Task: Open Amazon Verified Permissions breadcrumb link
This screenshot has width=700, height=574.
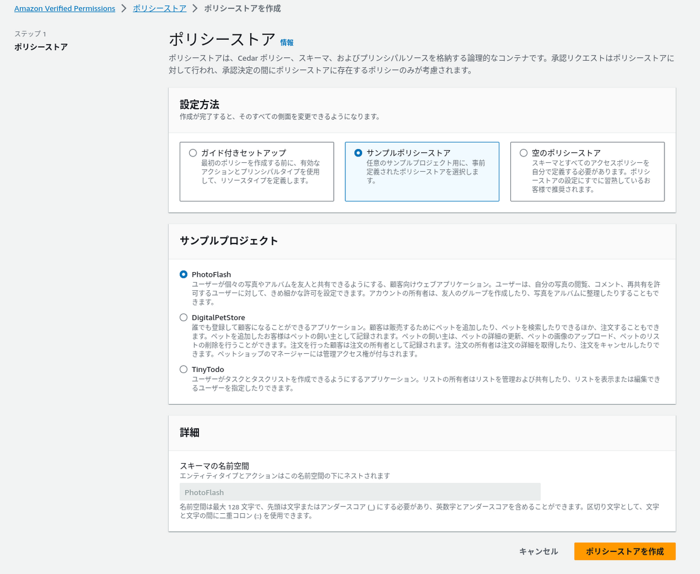Action: tap(64, 8)
